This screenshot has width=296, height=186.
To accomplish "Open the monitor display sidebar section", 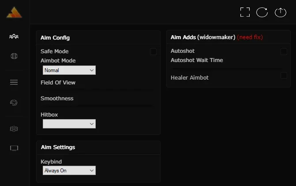I will [x=14, y=148].
